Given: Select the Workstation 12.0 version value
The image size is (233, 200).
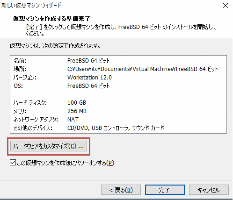Looking at the screenshot, I should pos(89,78).
